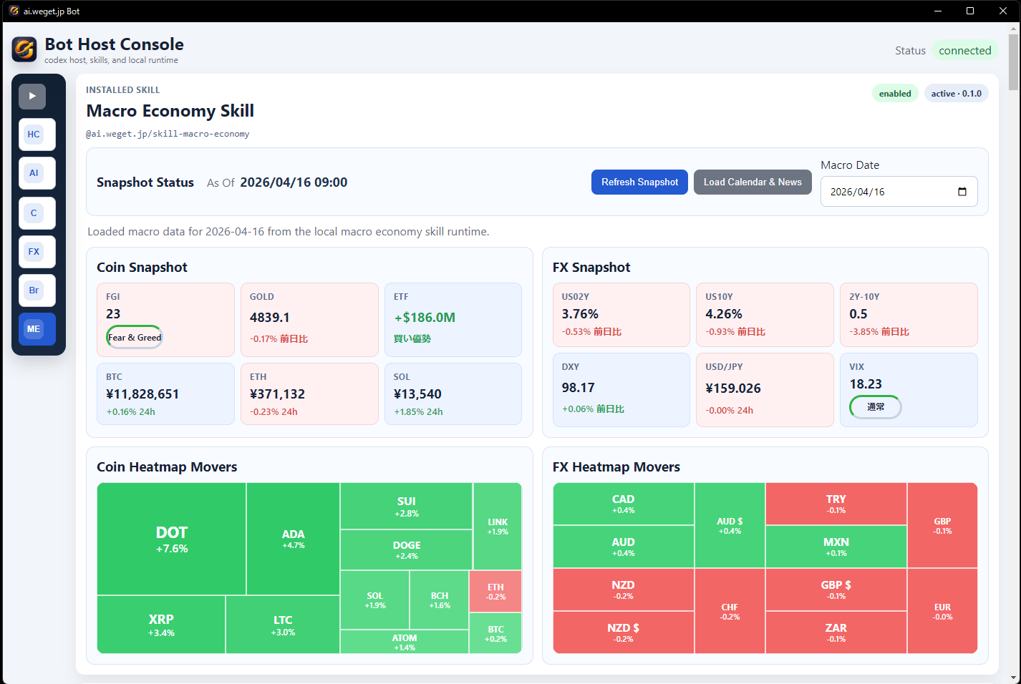Image resolution: width=1021 pixels, height=684 pixels.
Task: Click the ATOM +1.4% heatmap tile
Action: click(405, 642)
